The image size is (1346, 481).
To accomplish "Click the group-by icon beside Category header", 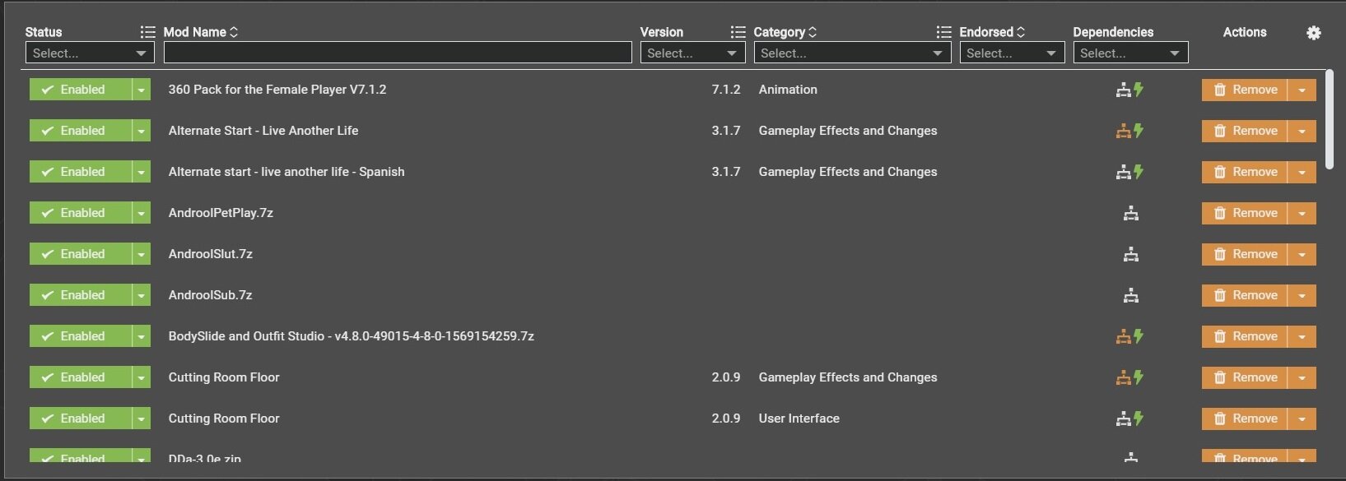I will [943, 32].
